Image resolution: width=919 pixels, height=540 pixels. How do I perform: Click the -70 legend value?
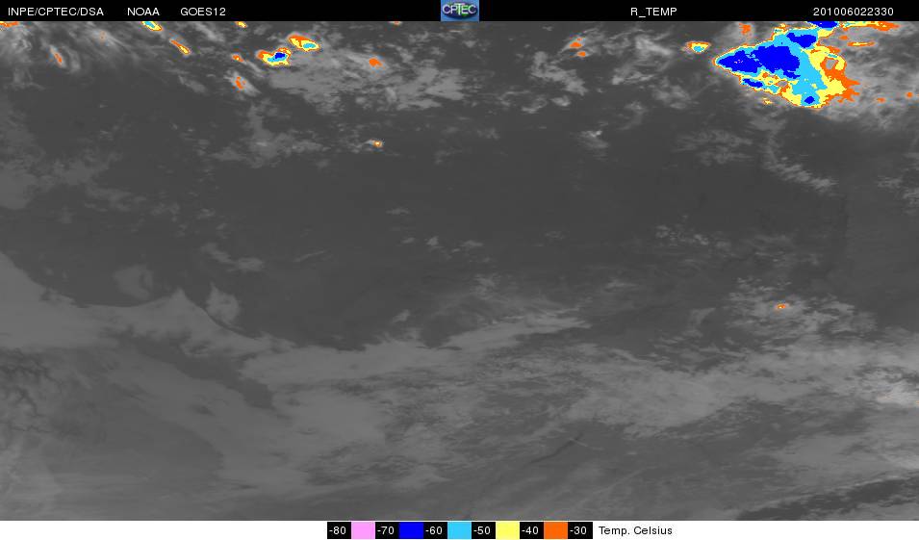click(387, 530)
